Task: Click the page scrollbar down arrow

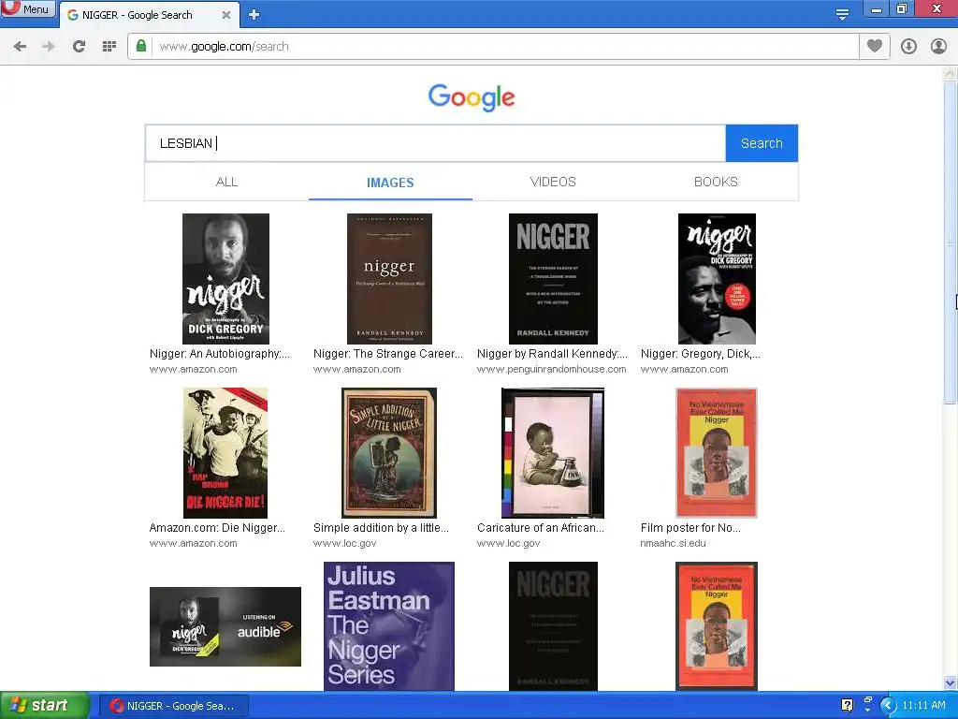Action: [951, 682]
